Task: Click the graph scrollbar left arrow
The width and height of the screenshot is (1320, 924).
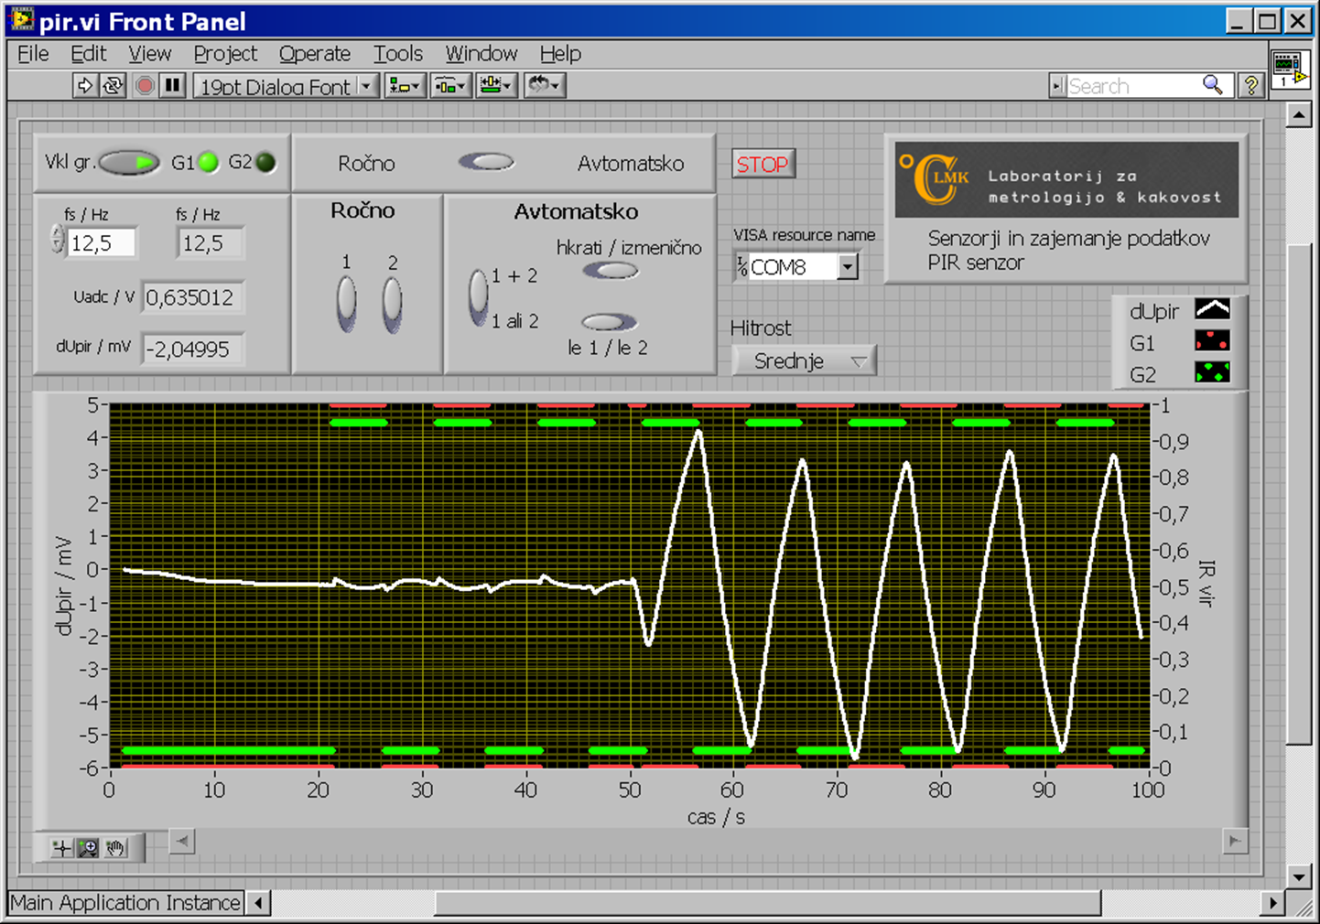Action: point(182,841)
